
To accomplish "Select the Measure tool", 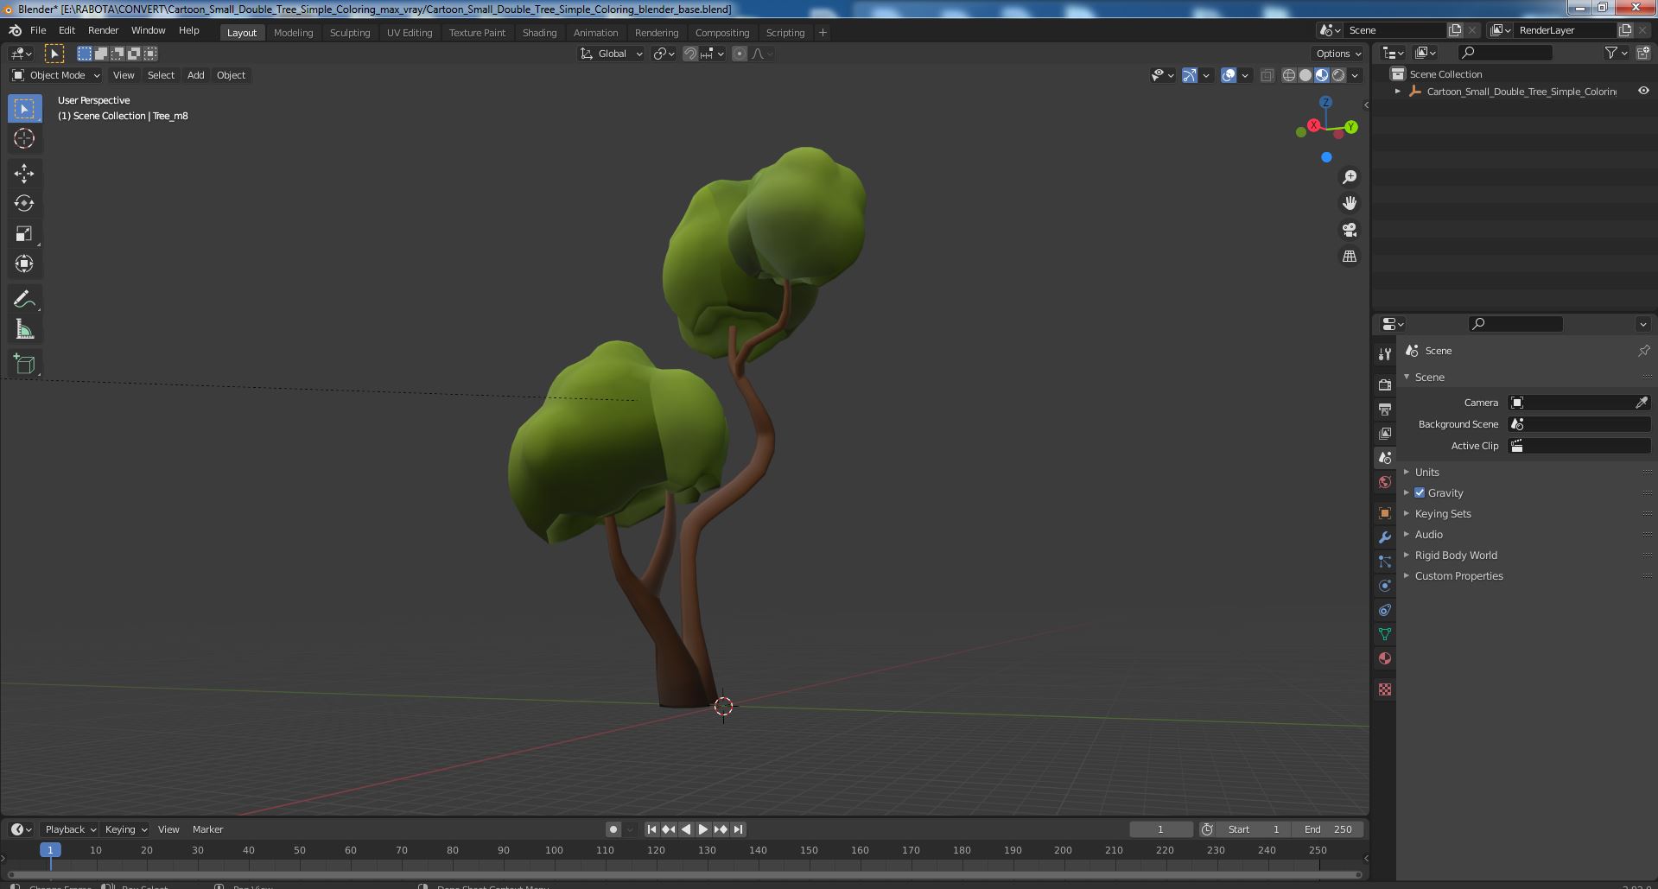I will pyautogui.click(x=24, y=329).
